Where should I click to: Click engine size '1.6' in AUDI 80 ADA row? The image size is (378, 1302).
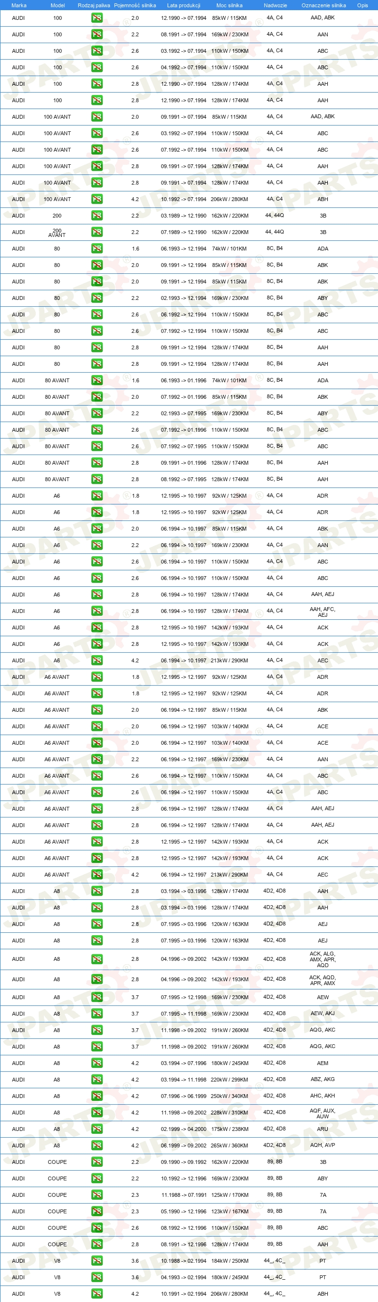[x=135, y=249]
